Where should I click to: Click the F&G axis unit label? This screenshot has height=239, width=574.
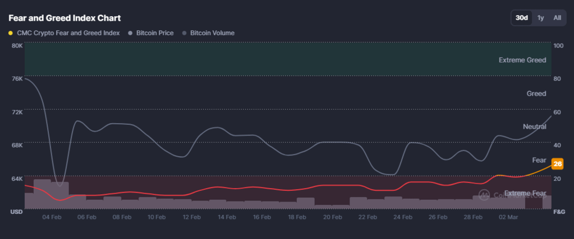(559, 212)
